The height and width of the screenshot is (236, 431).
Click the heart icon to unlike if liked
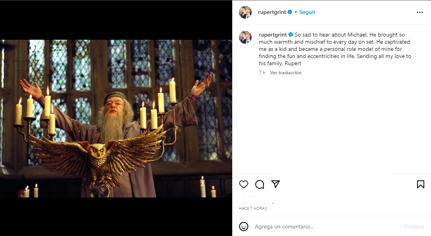[x=244, y=184]
